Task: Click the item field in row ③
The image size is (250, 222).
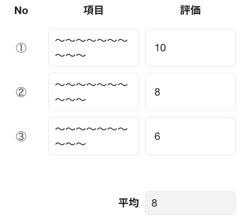Action: pos(93,136)
